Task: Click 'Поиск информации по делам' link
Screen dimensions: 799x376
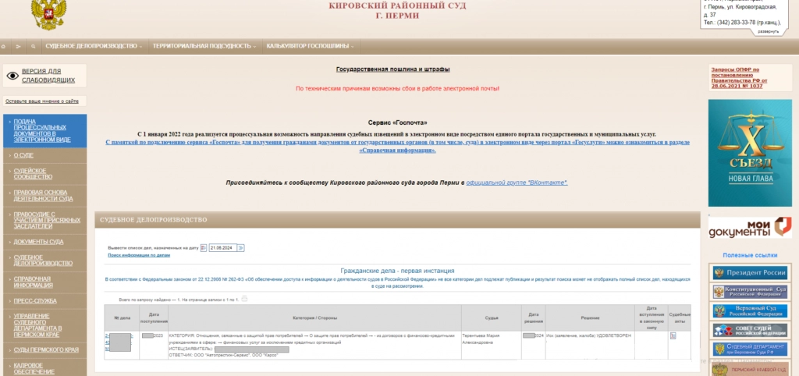Action: pyautogui.click(x=139, y=255)
